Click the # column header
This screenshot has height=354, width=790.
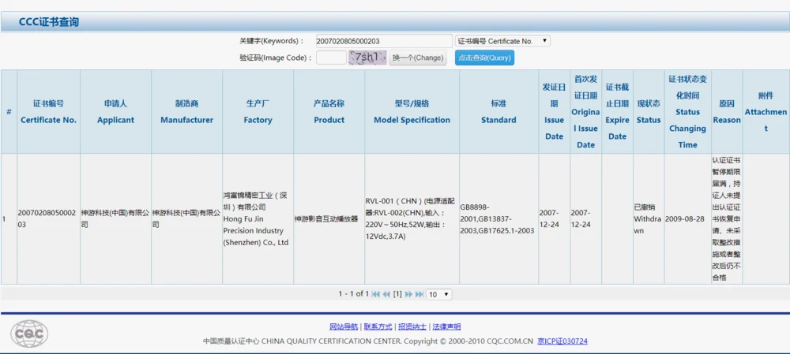pos(9,112)
